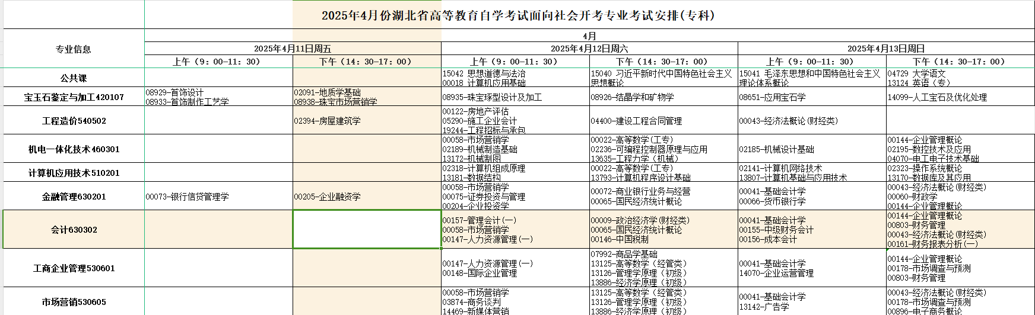Select the 会计630302 row label

point(74,230)
